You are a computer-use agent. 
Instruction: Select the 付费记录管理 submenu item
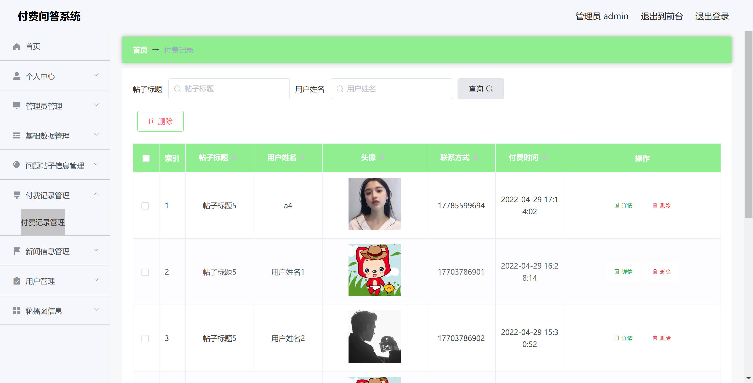(x=43, y=222)
